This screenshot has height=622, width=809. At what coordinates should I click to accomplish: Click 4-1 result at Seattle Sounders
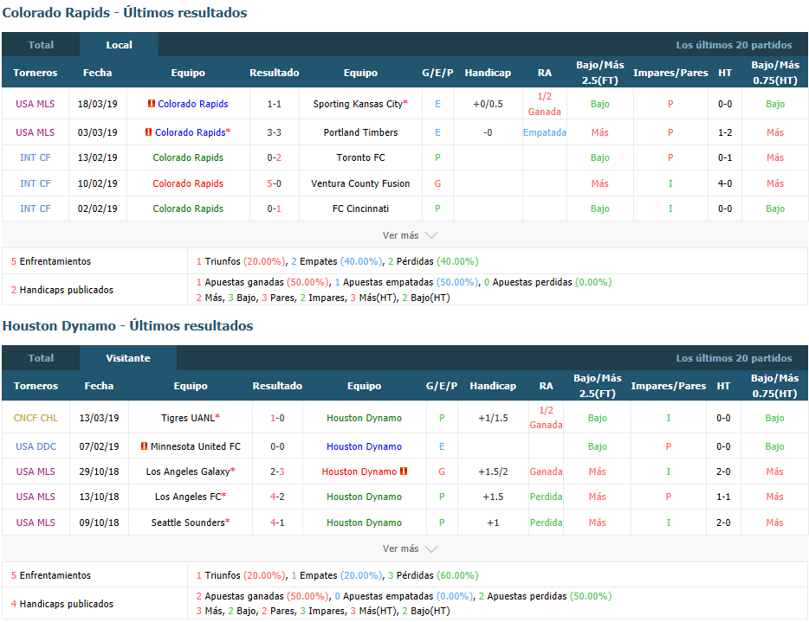tap(277, 523)
